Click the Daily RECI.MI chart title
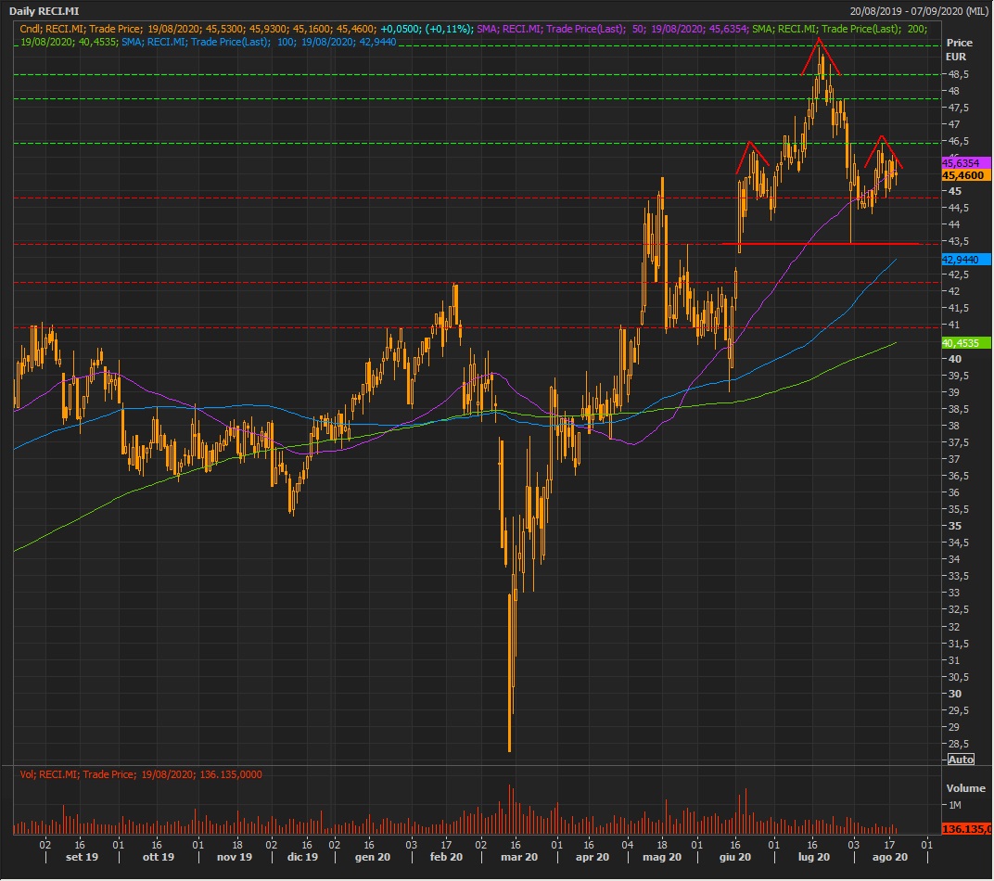The width and height of the screenshot is (994, 881). coord(44,11)
